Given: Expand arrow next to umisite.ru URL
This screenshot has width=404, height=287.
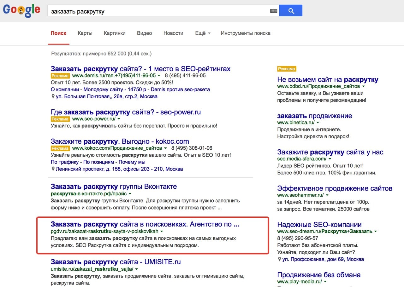Looking at the screenshot, I should pos(136,269).
